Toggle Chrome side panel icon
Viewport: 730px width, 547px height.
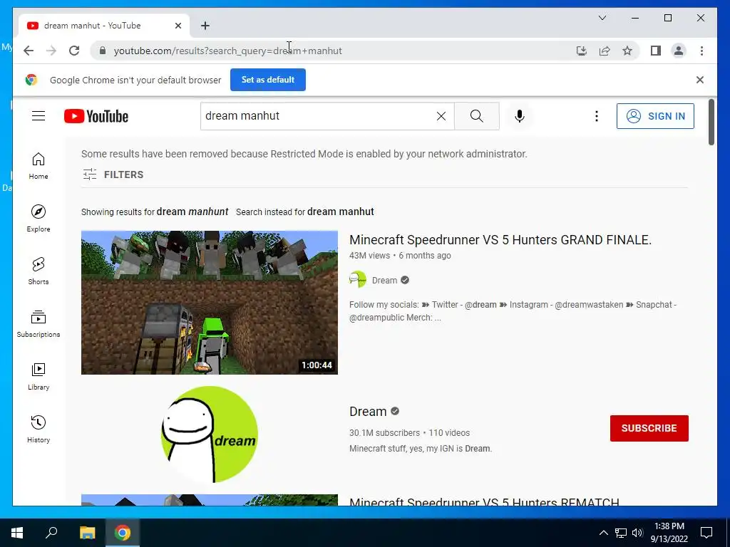(x=656, y=51)
